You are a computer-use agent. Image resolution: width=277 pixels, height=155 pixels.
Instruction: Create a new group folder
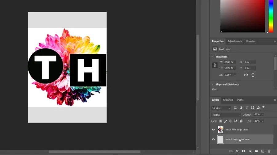256,151
